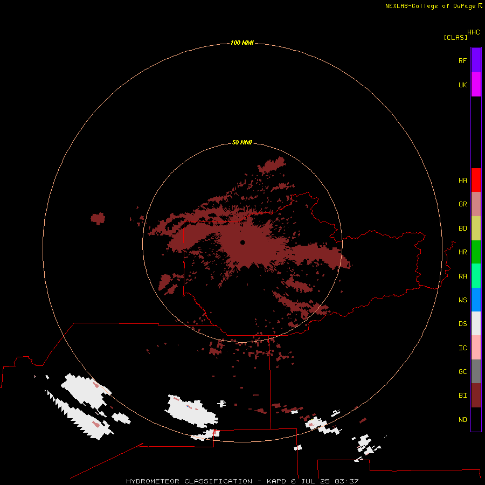Click the ND black legend color block
Image resolution: width=485 pixels, height=485 pixels.
point(476,419)
